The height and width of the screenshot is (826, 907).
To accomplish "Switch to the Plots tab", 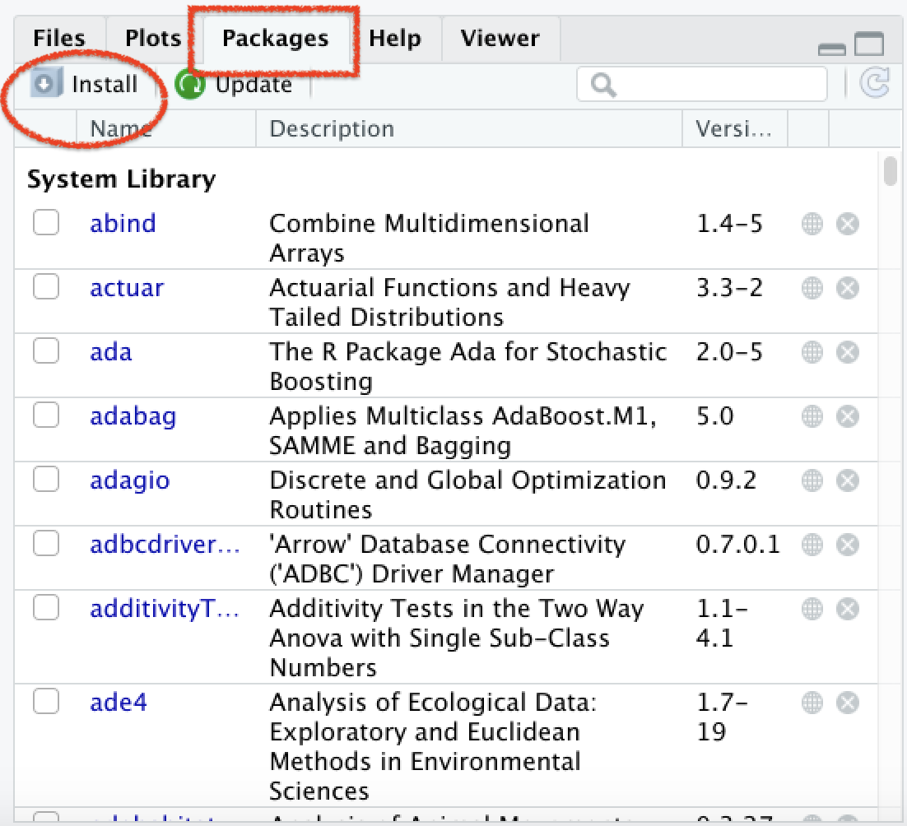I will (x=153, y=39).
